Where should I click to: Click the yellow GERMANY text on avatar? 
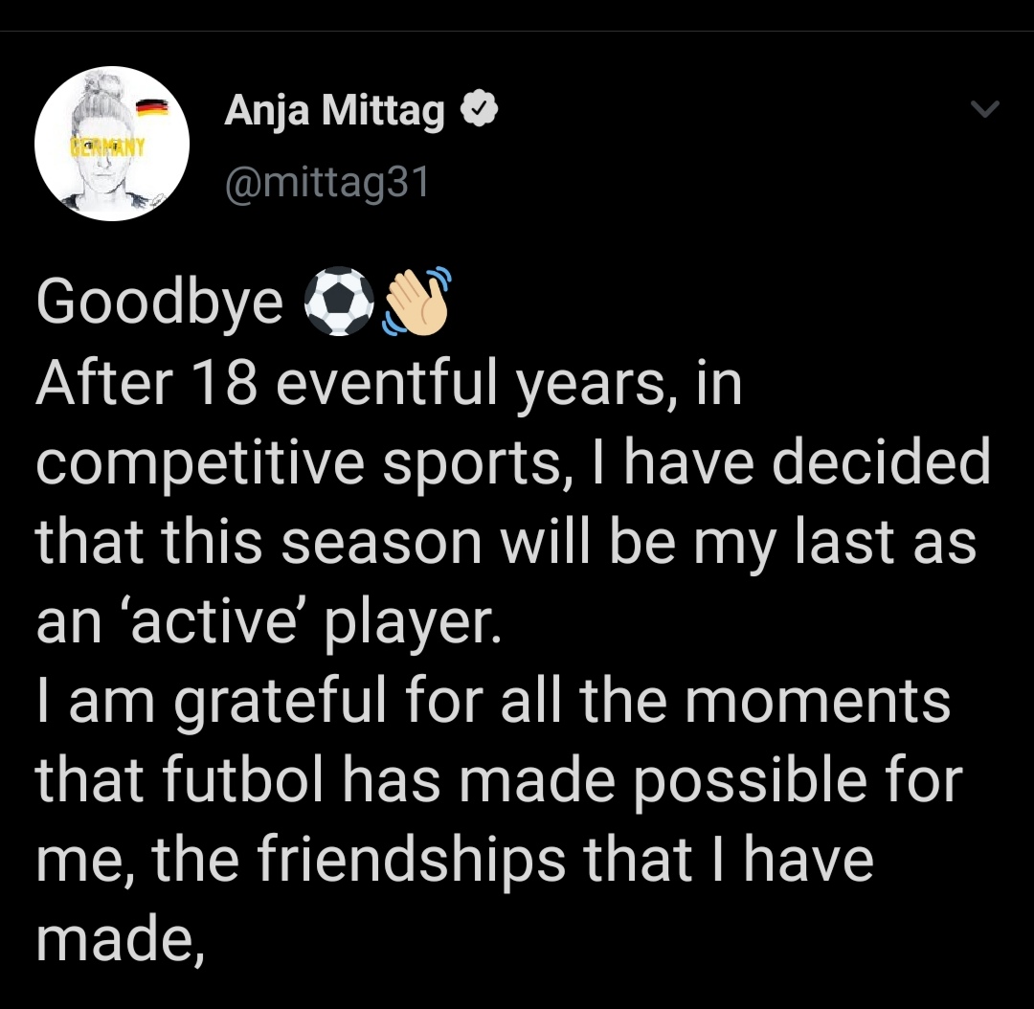click(107, 146)
